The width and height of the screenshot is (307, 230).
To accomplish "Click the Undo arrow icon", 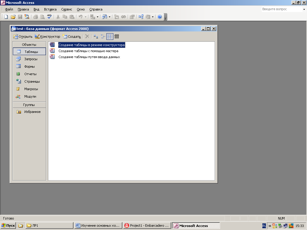I will coord(80,17).
